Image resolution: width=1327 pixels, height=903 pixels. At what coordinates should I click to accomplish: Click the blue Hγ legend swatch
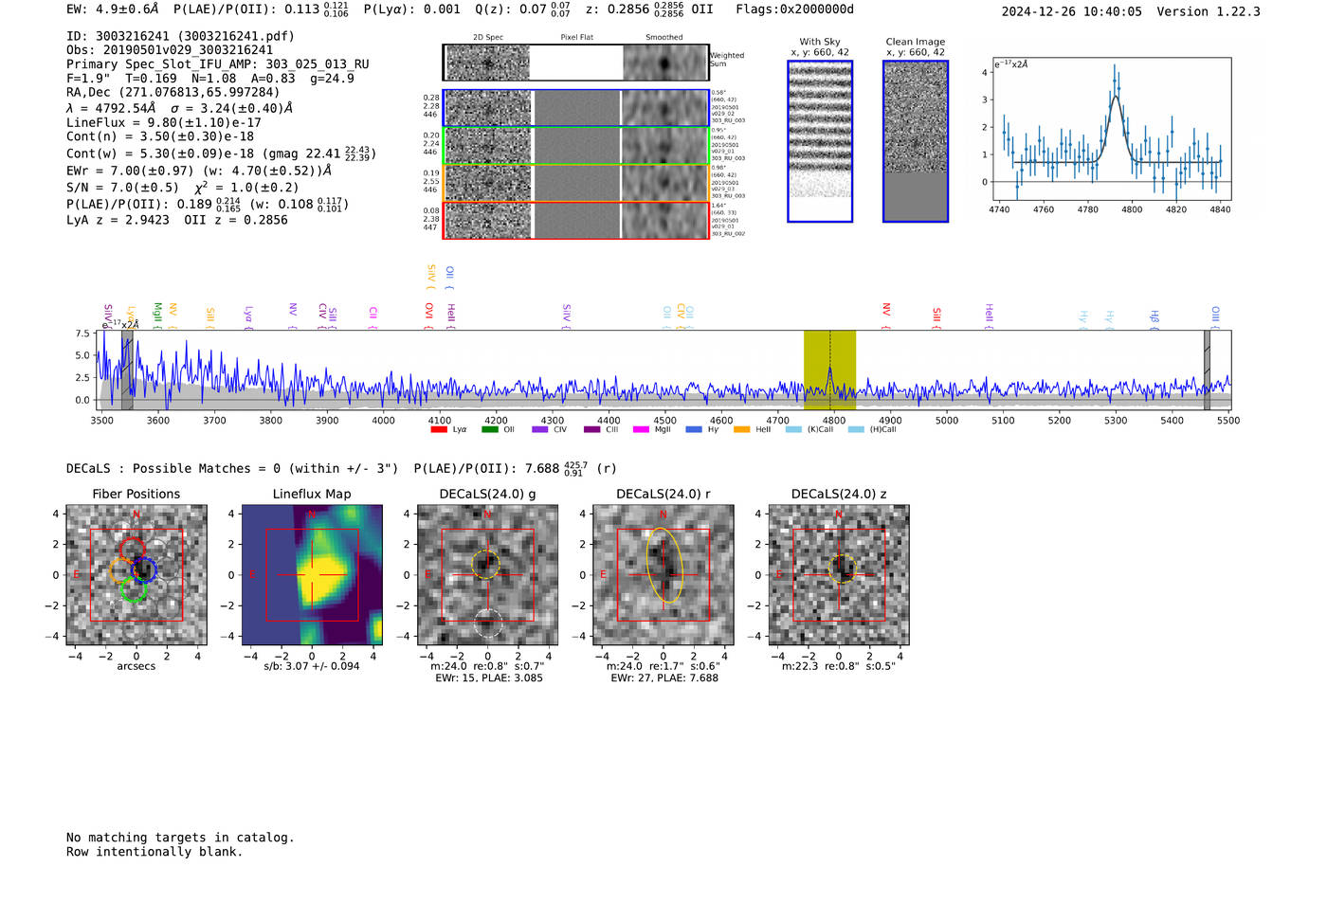(694, 430)
